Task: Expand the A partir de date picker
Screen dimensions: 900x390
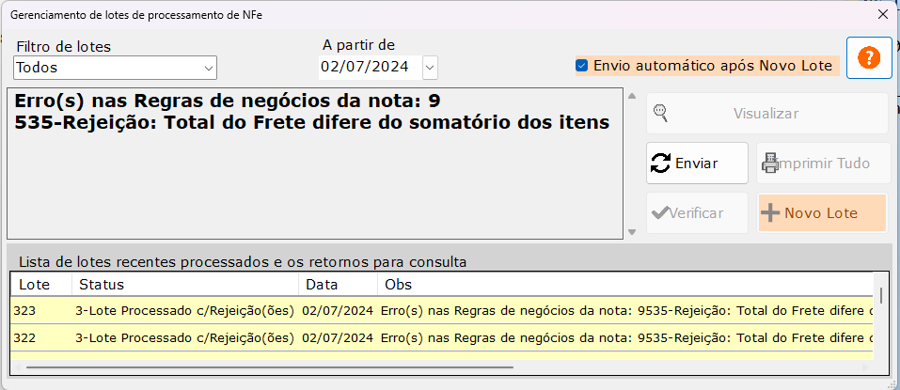Action: click(430, 67)
